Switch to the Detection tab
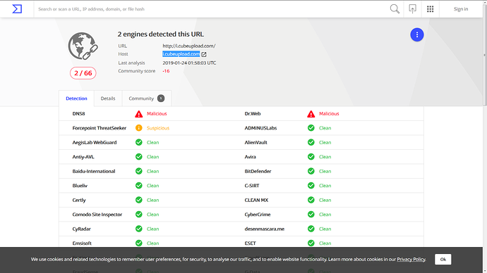 [76, 99]
